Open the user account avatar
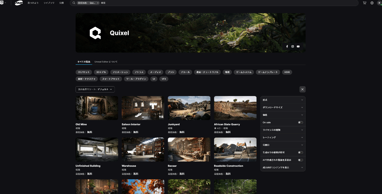 (x=379, y=3)
